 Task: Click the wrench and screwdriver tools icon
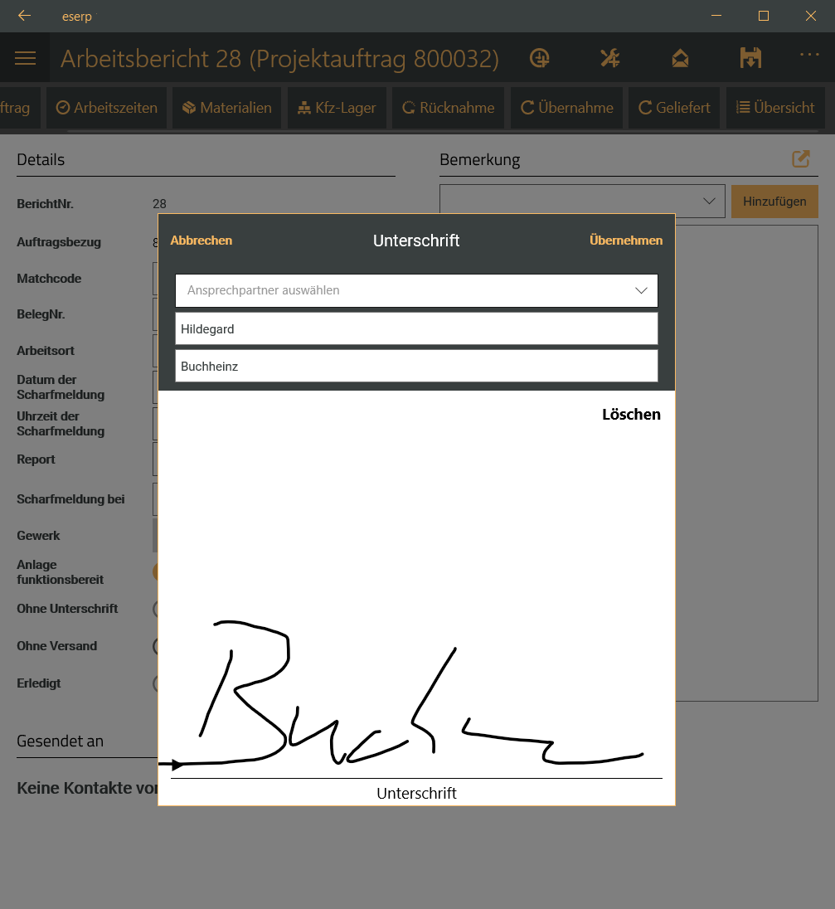(610, 58)
